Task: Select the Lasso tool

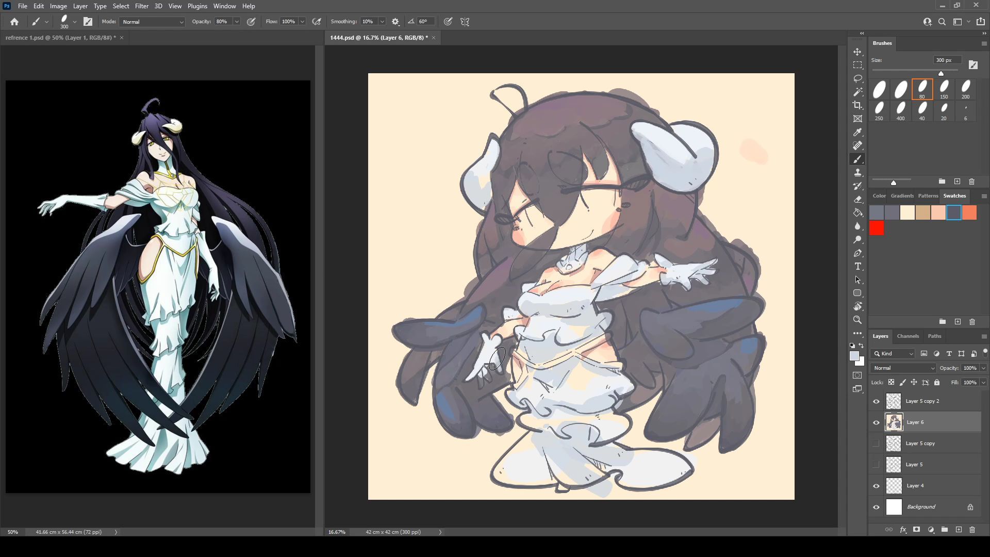Action: 857,79
